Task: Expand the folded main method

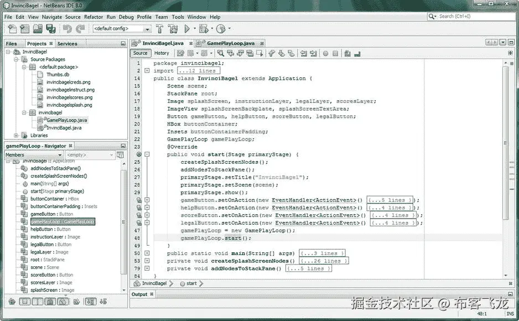Action: coord(147,253)
